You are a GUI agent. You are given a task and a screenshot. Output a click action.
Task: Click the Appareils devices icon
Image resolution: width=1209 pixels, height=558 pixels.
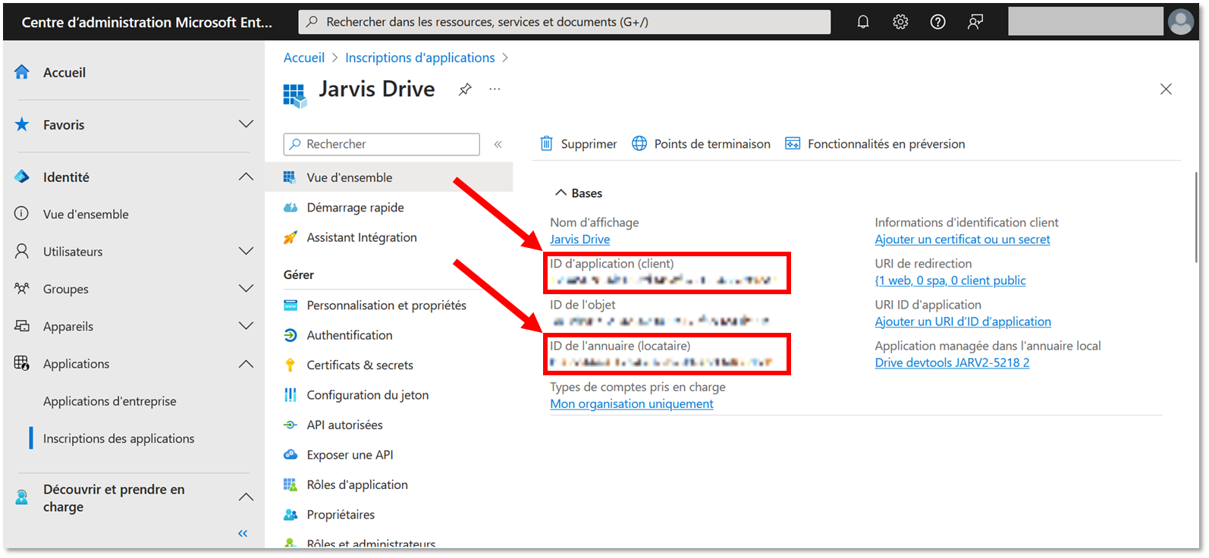(x=22, y=326)
